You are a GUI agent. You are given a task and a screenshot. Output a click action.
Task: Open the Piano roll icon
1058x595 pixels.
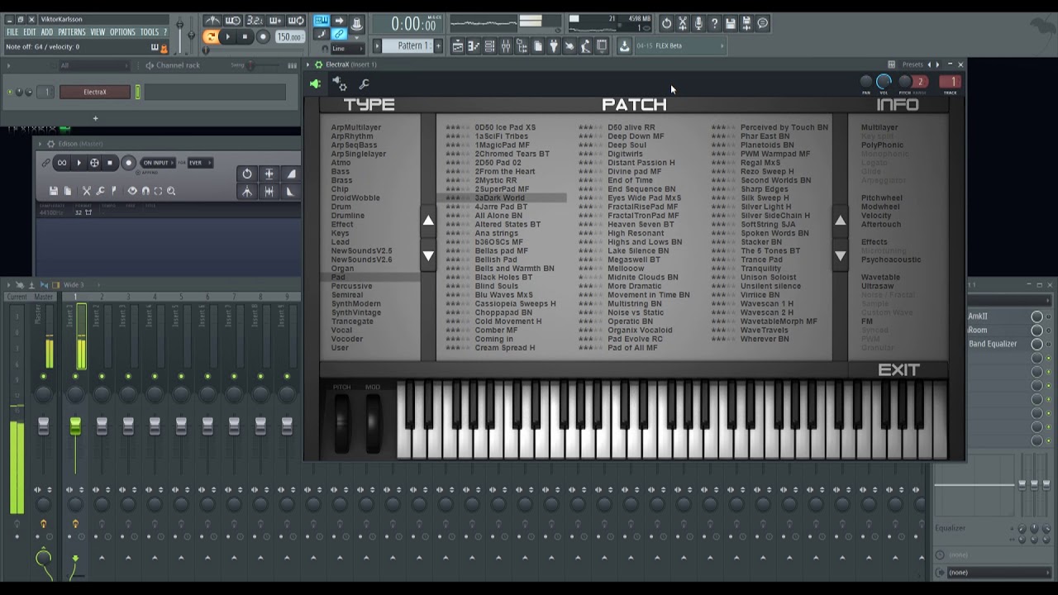pyautogui.click(x=474, y=46)
